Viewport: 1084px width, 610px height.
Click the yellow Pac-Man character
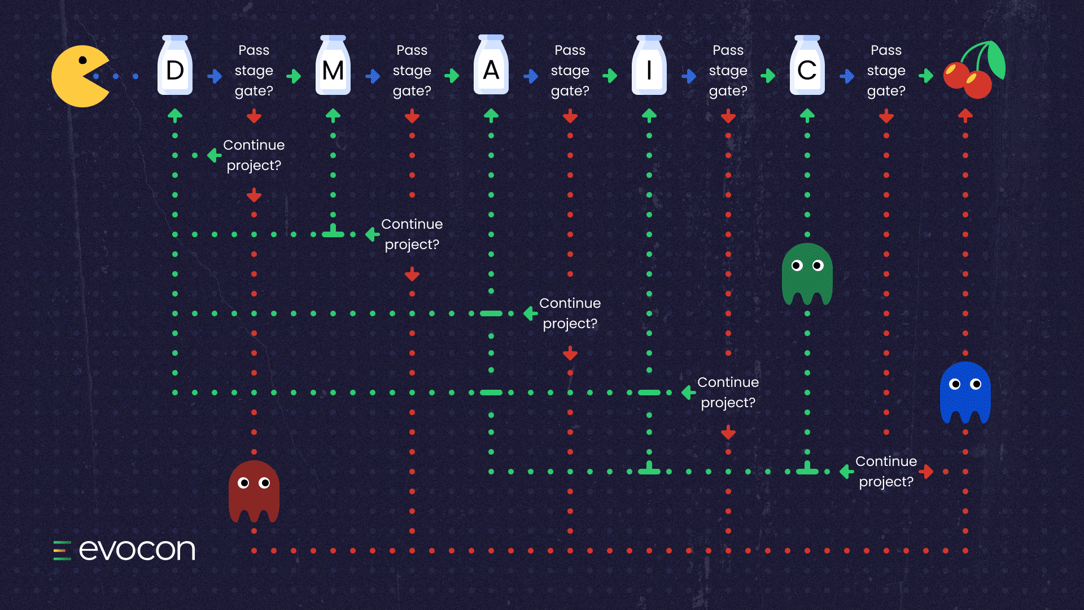pos(80,76)
